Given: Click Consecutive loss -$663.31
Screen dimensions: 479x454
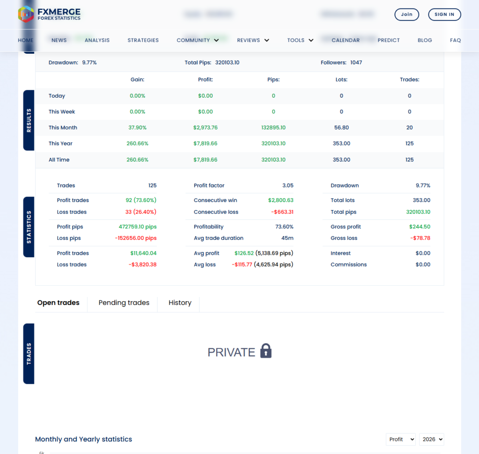Looking at the screenshot, I should (x=282, y=212).
